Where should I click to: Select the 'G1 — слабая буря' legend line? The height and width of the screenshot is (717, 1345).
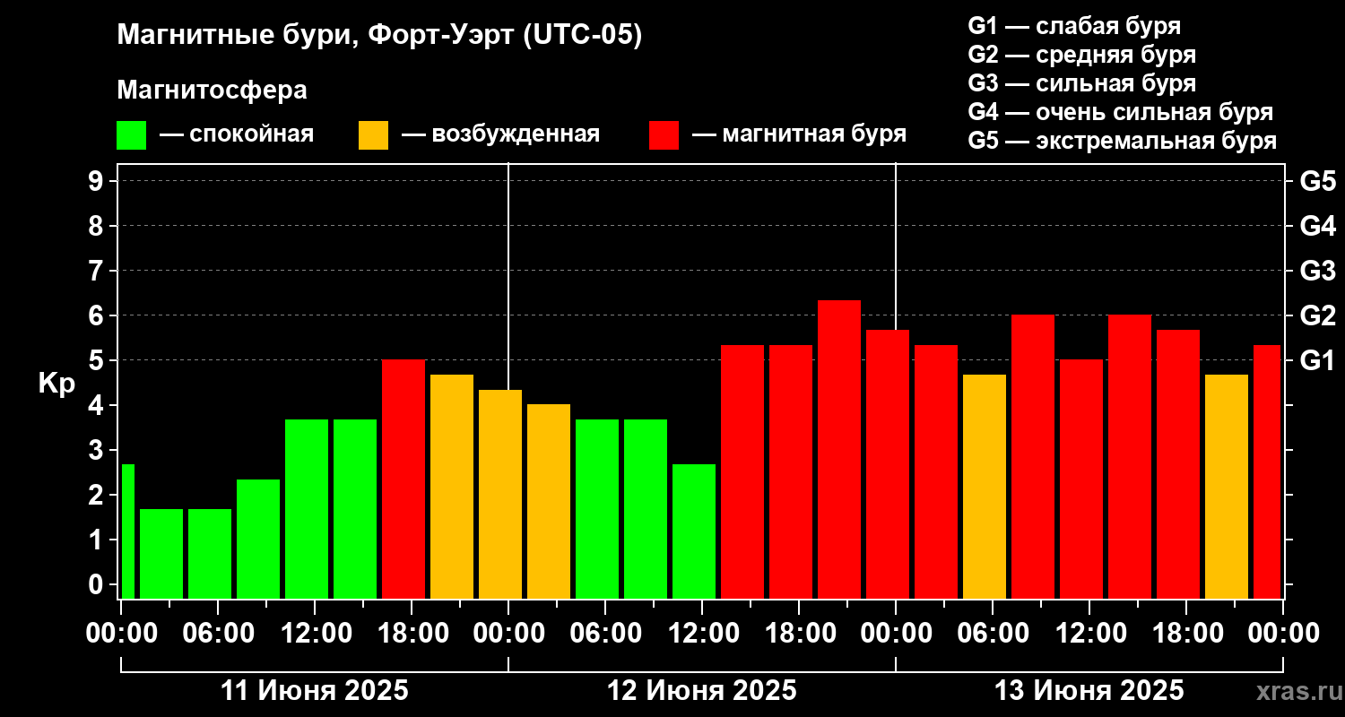coord(1074,26)
